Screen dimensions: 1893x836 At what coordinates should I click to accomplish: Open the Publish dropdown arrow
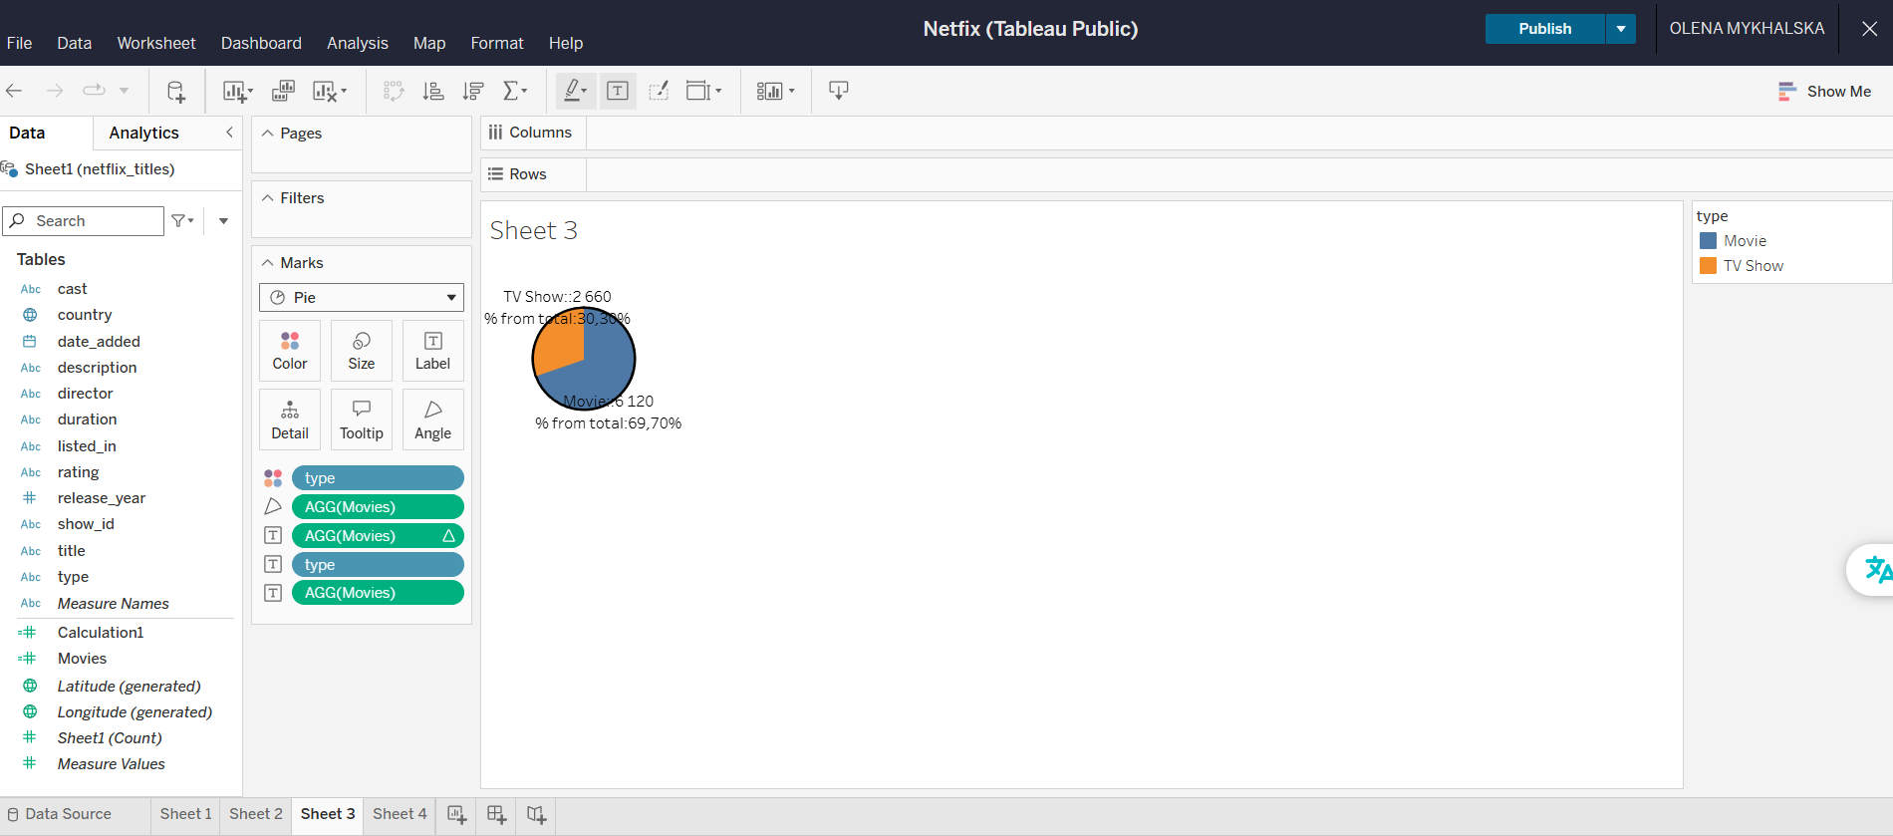[x=1621, y=29]
